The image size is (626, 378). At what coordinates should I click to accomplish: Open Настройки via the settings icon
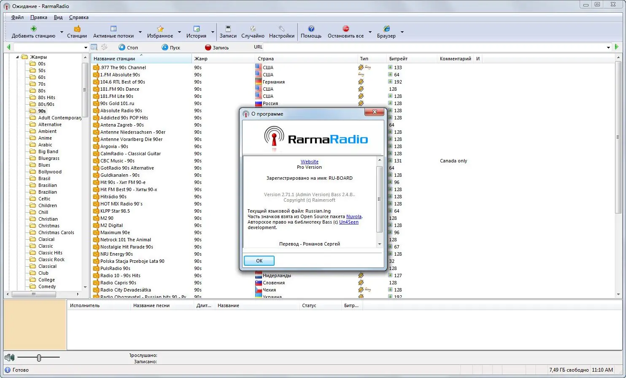(281, 28)
